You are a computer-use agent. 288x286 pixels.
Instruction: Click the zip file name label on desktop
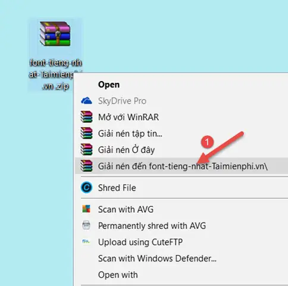pyautogui.click(x=55, y=74)
